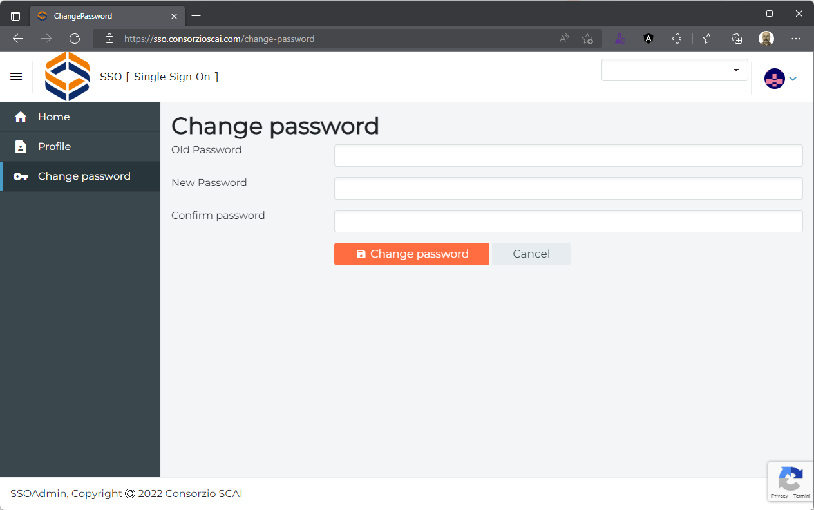This screenshot has width=814, height=510.
Task: Expand the empty combo box dropdown
Action: pos(736,70)
